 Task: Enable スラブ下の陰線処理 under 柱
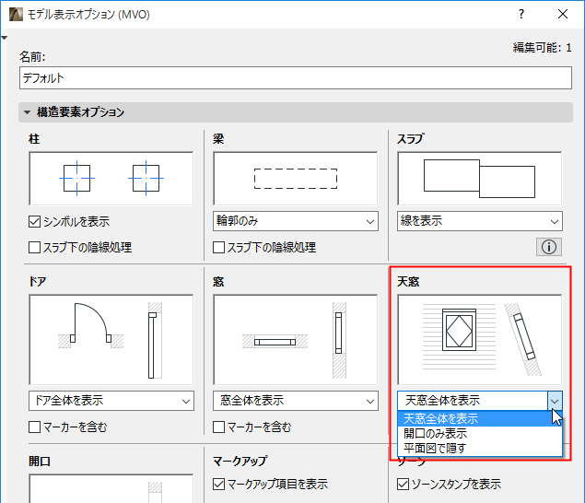click(34, 247)
